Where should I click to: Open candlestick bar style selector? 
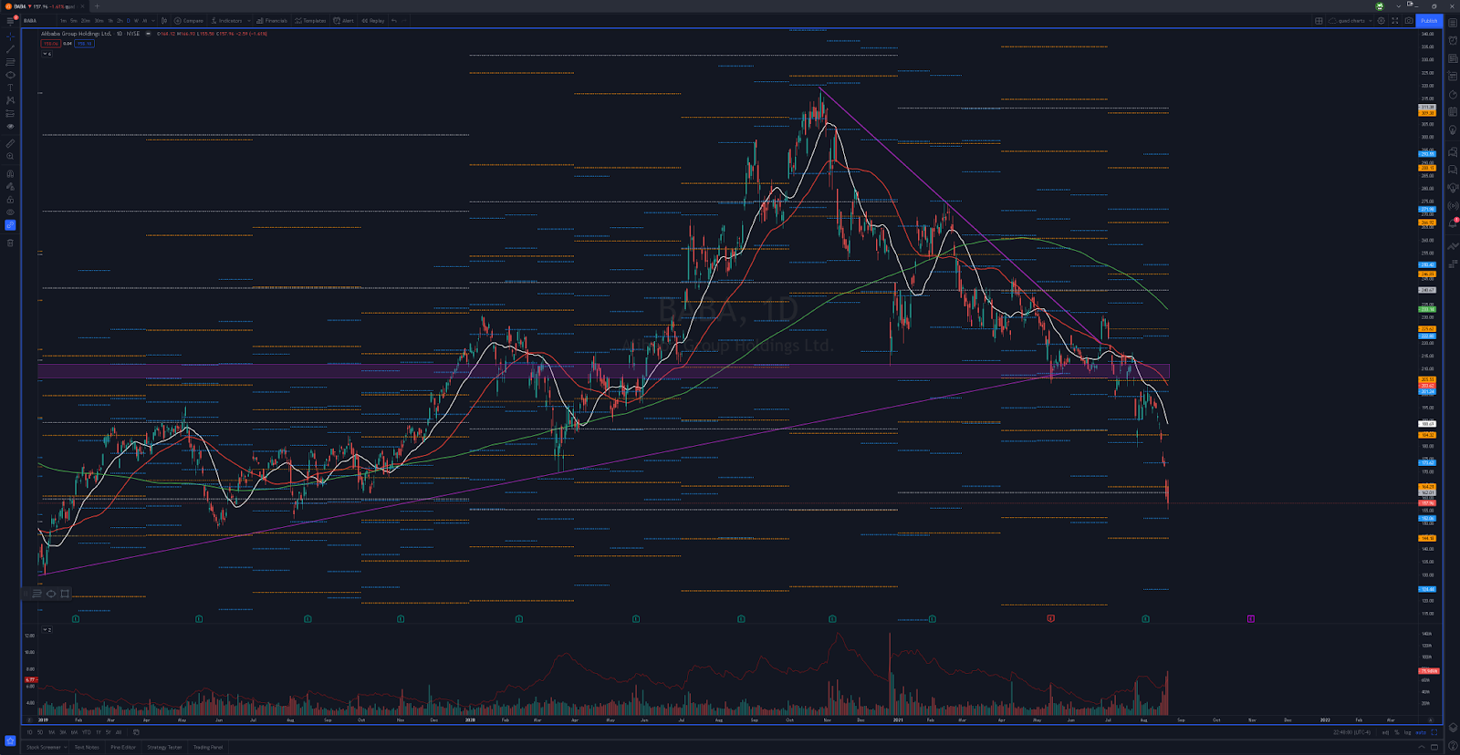164,21
